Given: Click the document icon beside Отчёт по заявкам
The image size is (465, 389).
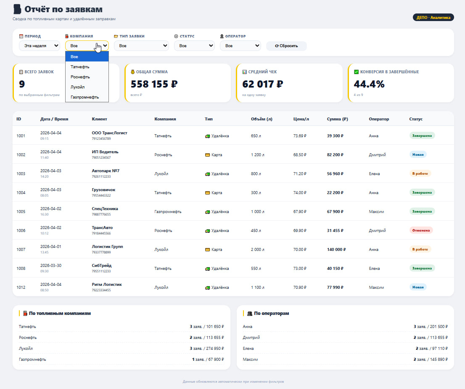Looking at the screenshot, I should tap(18, 9).
